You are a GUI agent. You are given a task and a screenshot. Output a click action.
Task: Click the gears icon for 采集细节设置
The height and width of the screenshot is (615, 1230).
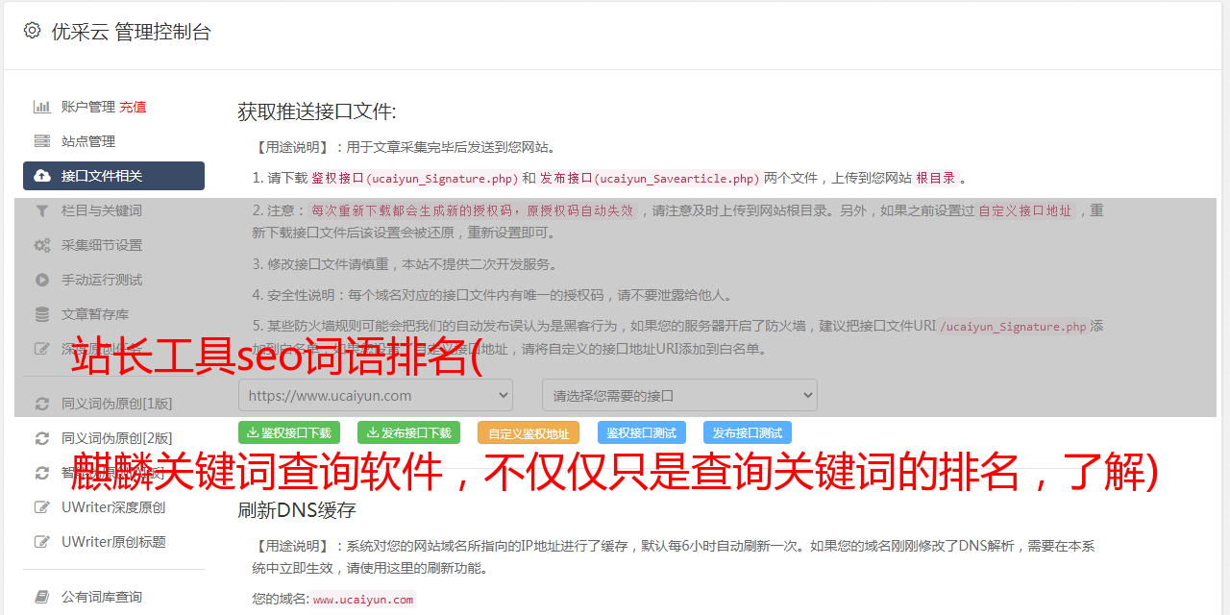[42, 245]
